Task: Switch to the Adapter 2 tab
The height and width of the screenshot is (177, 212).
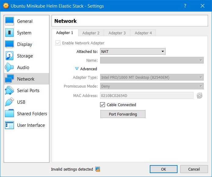Action: click(91, 33)
